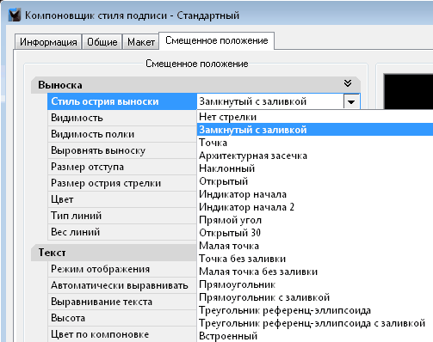Open the Стиль острия выноски dropdown arrow
The width and height of the screenshot is (433, 342).
point(351,101)
